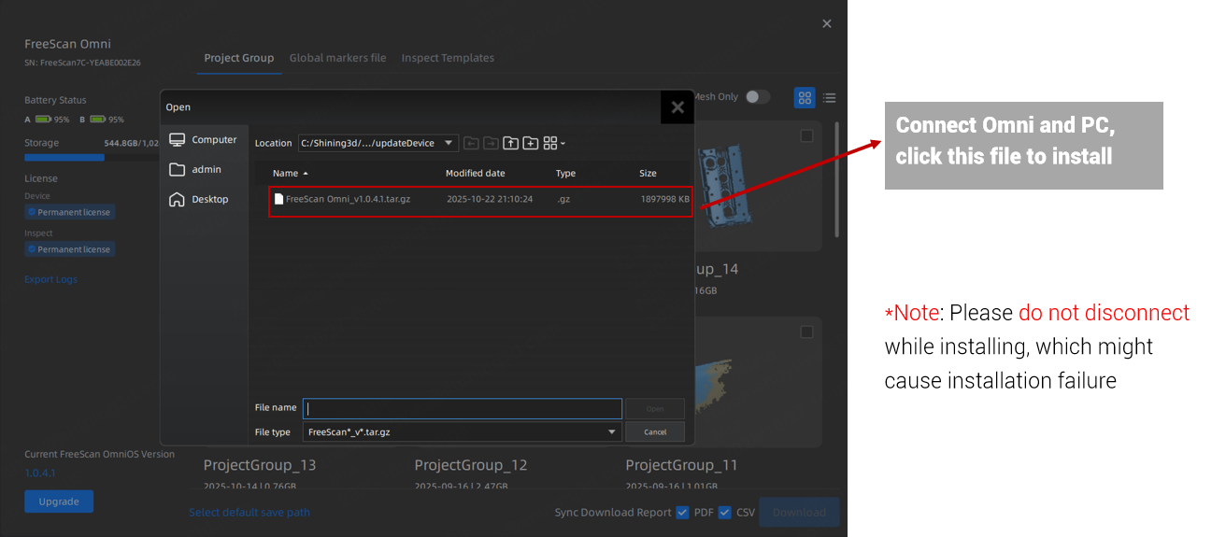Click the Export Logs link

50,279
